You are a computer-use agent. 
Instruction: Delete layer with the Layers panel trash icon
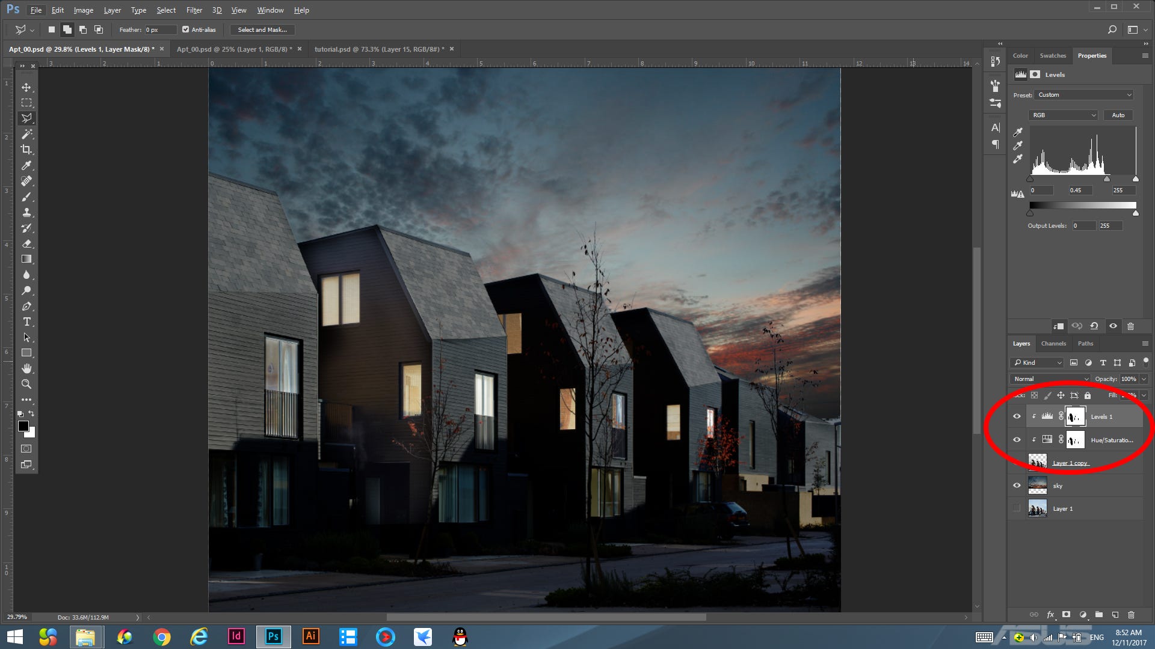(1131, 615)
